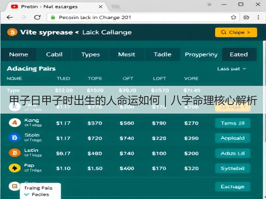Open the Nome tab
Screen dimensions: 266x199
pyautogui.click(x=19, y=54)
